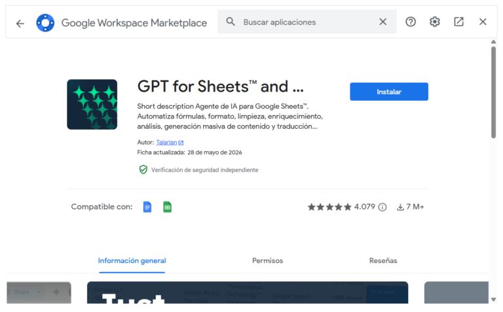Click the five-star rating display
The width and height of the screenshot is (503, 312).
click(x=329, y=207)
